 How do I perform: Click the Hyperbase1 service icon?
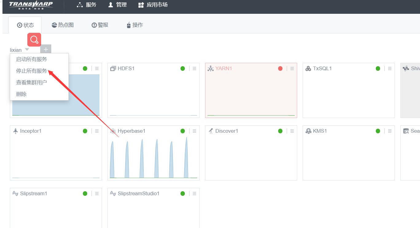coord(113,131)
